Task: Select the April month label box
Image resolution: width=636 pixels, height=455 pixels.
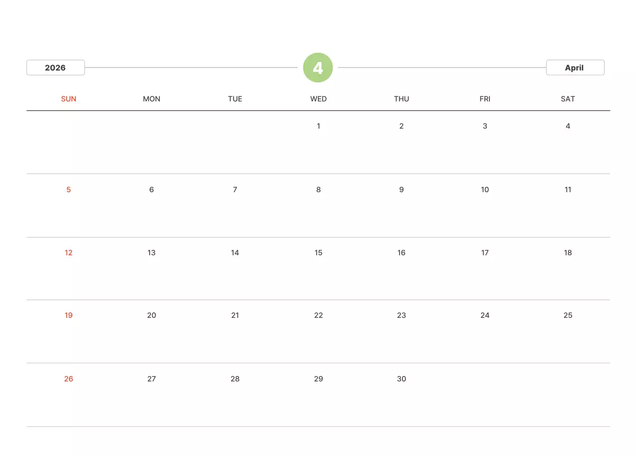Action: coord(575,68)
